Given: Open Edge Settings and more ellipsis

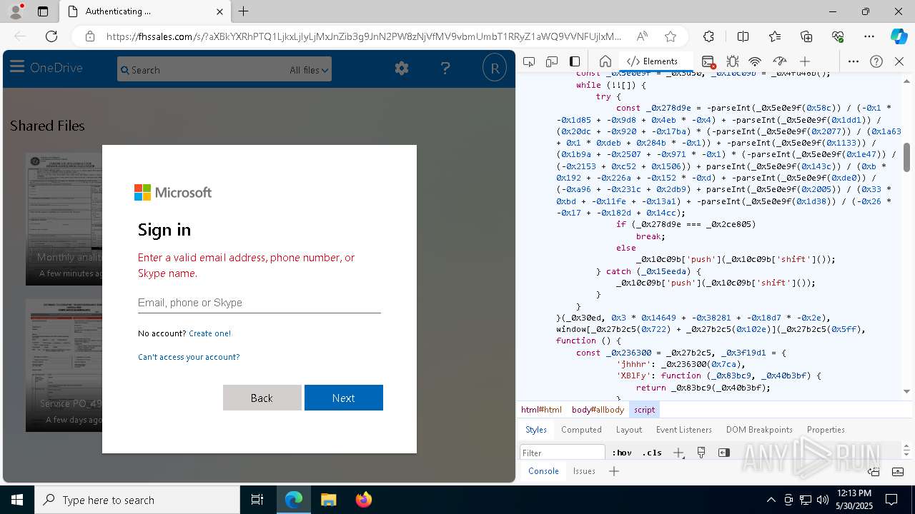Looking at the screenshot, I should 869,36.
